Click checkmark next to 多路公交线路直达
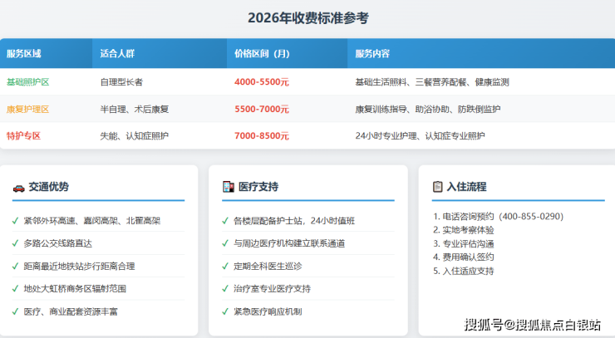The width and height of the screenshot is (615, 338). pos(15,243)
